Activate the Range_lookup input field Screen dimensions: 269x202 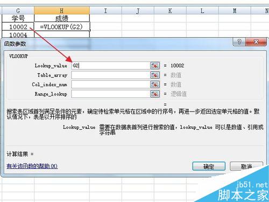(x=110, y=94)
